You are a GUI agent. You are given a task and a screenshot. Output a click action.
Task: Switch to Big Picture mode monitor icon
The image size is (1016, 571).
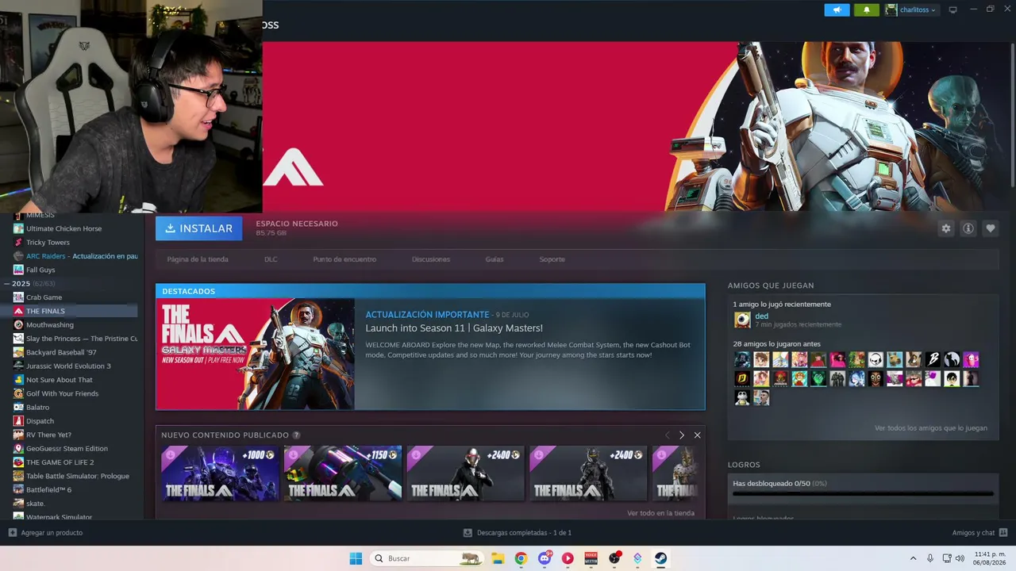click(953, 10)
